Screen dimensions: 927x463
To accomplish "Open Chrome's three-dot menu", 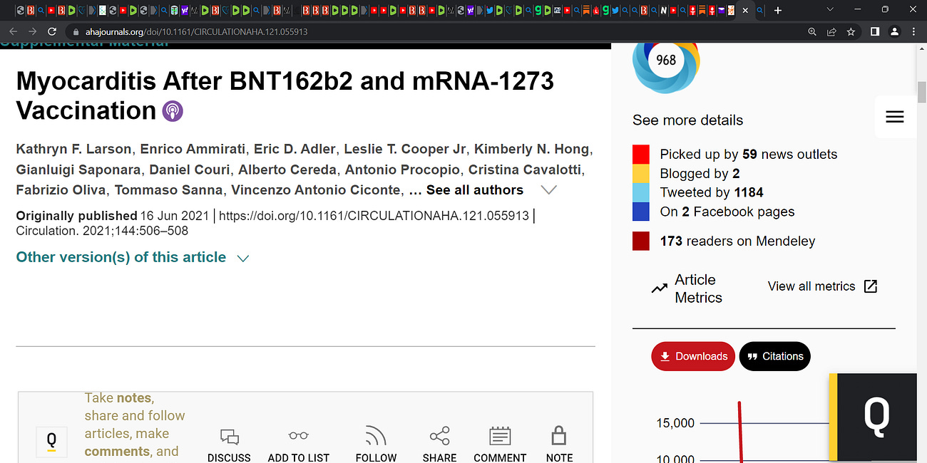I will point(913,32).
